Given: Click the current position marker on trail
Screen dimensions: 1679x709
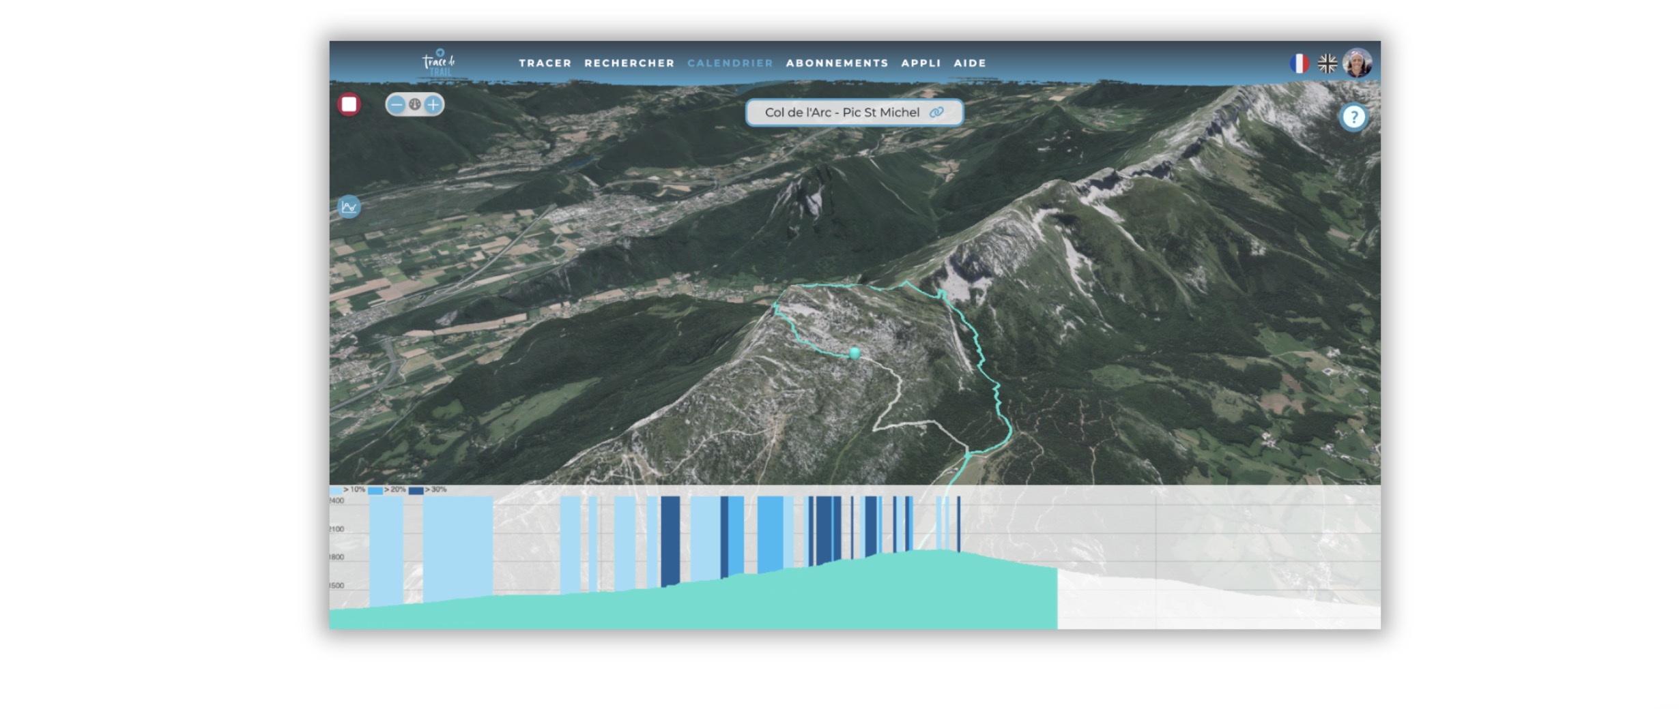Looking at the screenshot, I should [x=855, y=352].
